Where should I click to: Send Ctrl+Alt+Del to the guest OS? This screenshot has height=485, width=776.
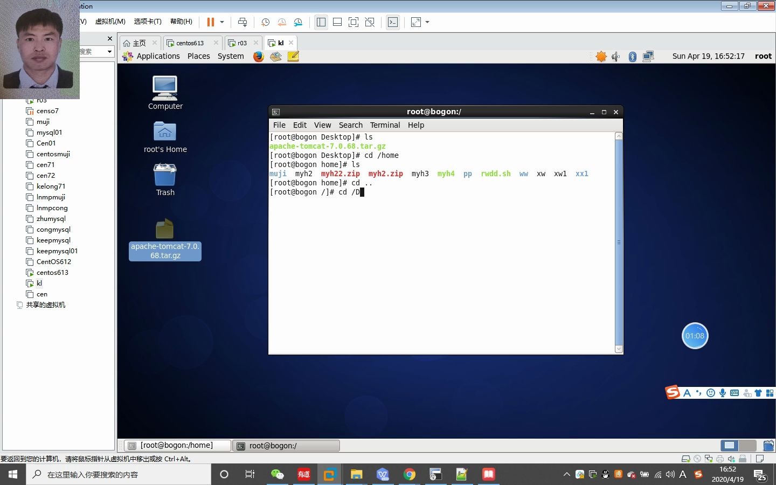pos(242,22)
